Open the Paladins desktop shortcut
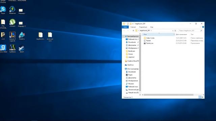This screenshot has width=216, height=121. (22, 36)
